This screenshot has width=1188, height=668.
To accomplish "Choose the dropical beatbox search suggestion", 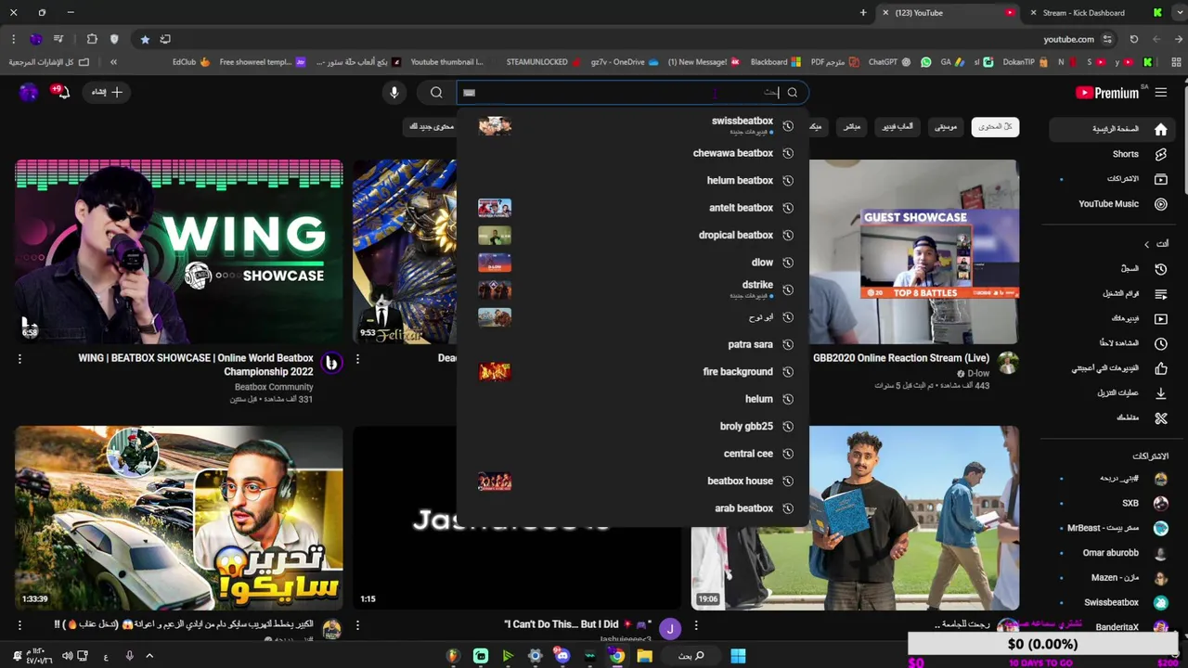I will pos(633,236).
